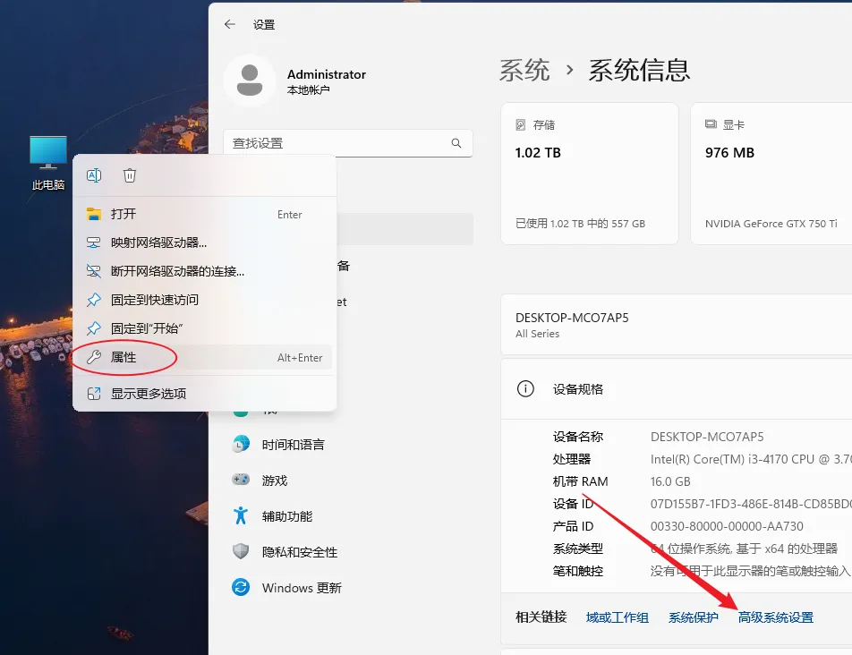Click the pin icon beside 固定到快速访问

click(94, 300)
